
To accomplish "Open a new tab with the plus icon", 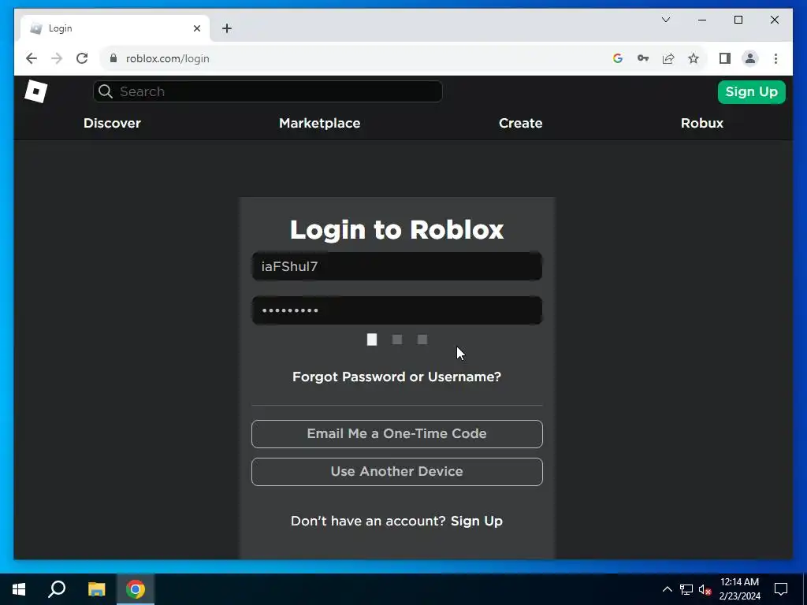I will click(227, 28).
